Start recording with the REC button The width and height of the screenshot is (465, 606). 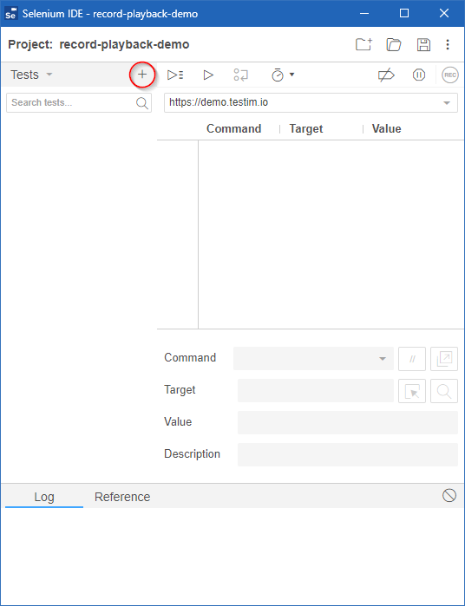tap(450, 75)
